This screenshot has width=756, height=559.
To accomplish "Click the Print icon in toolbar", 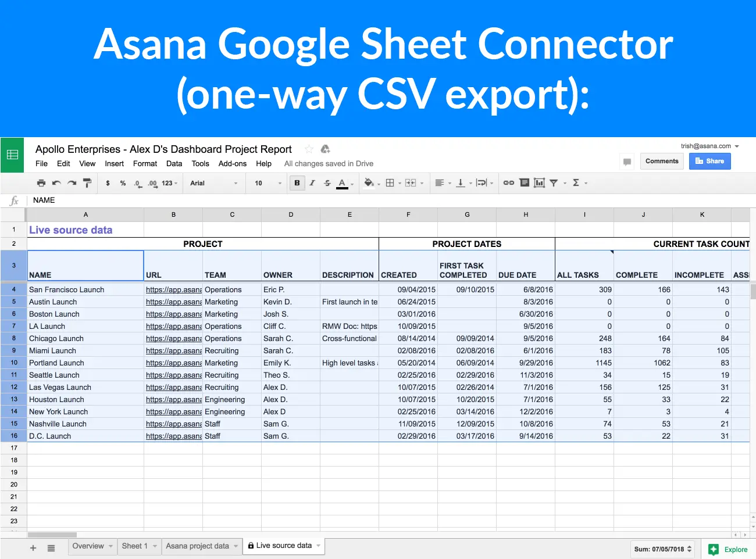I will point(41,183).
